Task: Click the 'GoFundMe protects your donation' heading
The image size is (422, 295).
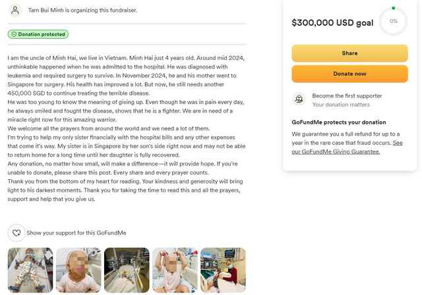Action: point(339,122)
